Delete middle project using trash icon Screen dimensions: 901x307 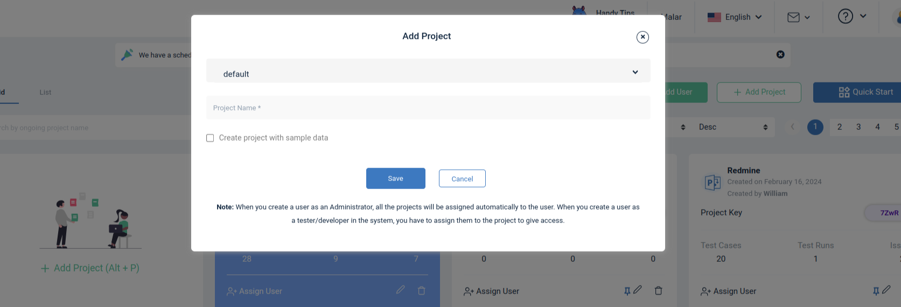(x=658, y=291)
